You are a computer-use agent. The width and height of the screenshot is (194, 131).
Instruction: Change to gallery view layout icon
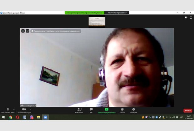[x=186, y=17]
